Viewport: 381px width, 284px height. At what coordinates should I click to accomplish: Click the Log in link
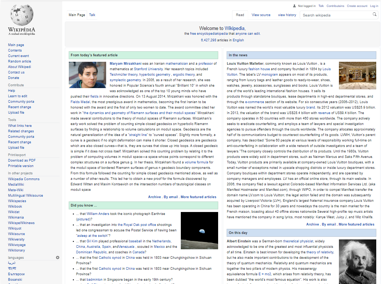pyautogui.click(x=374, y=6)
